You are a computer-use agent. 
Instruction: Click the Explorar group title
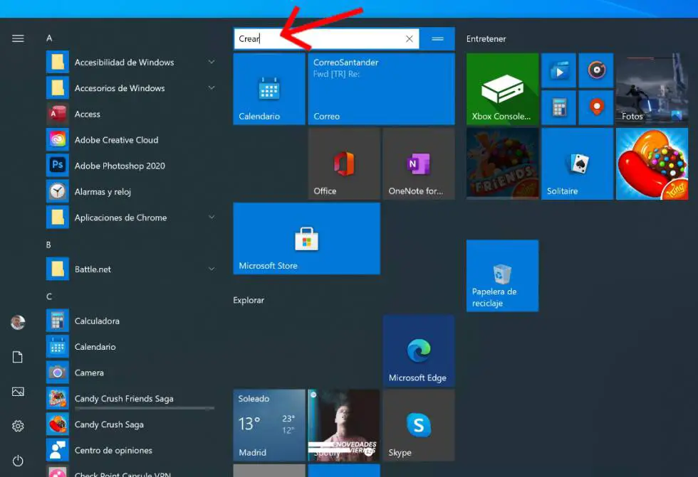(x=249, y=300)
